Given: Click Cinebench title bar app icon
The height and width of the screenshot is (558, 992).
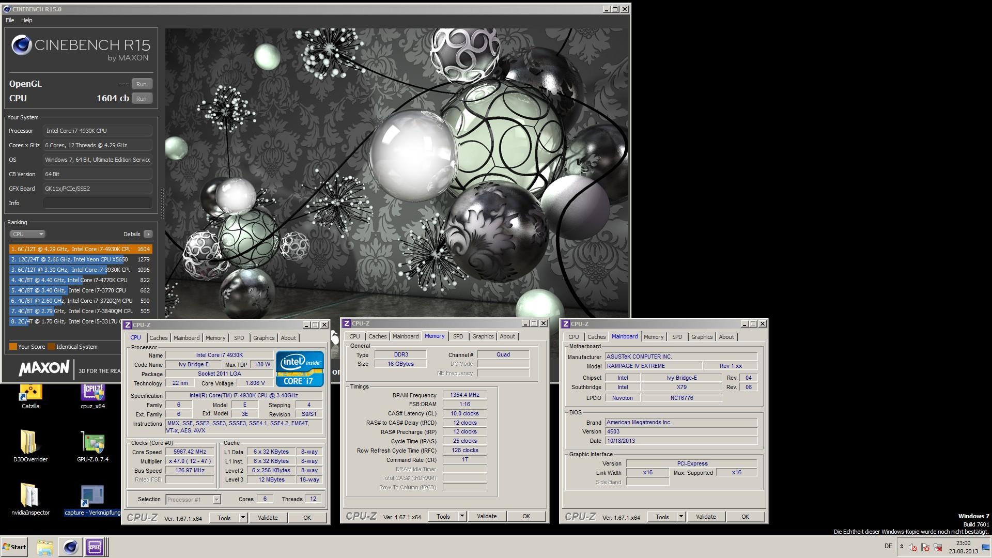Looking at the screenshot, I should pyautogui.click(x=7, y=9).
